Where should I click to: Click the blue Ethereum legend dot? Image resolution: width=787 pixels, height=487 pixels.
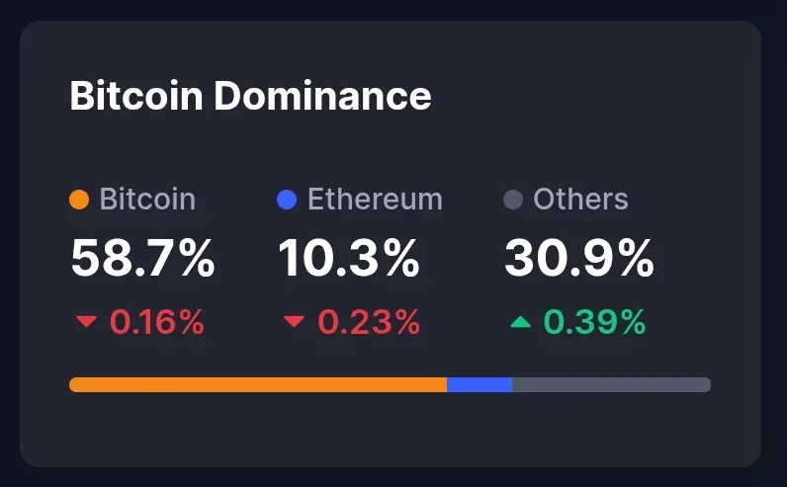(287, 200)
